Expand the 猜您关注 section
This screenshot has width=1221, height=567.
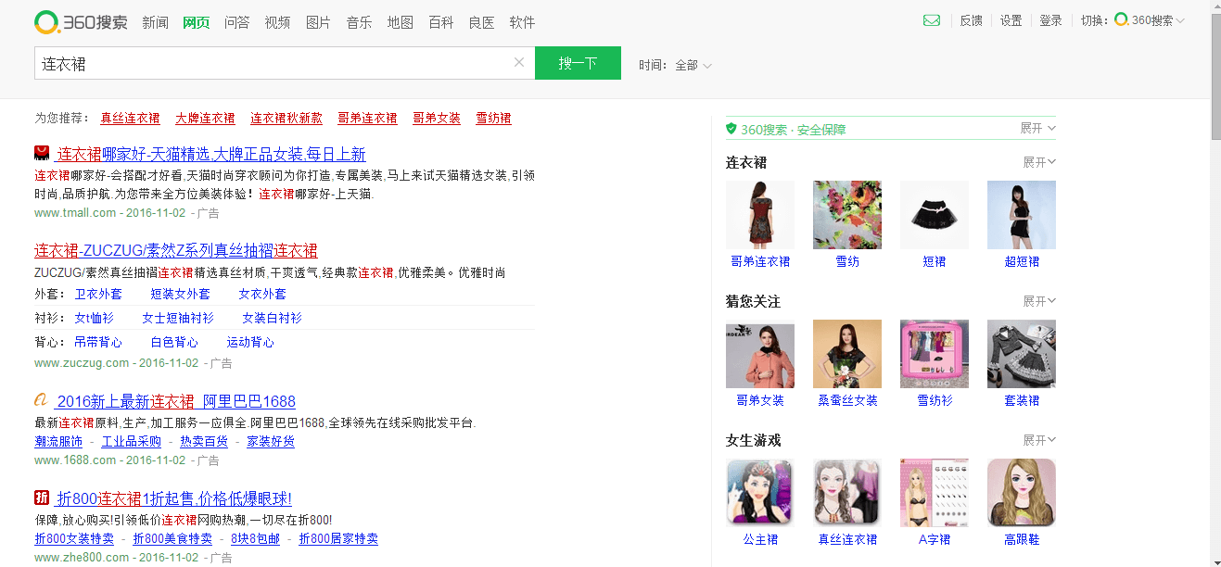coord(1039,301)
